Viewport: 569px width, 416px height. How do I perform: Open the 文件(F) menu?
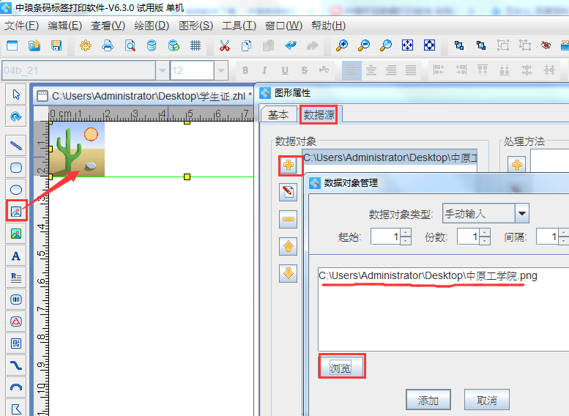(x=21, y=26)
